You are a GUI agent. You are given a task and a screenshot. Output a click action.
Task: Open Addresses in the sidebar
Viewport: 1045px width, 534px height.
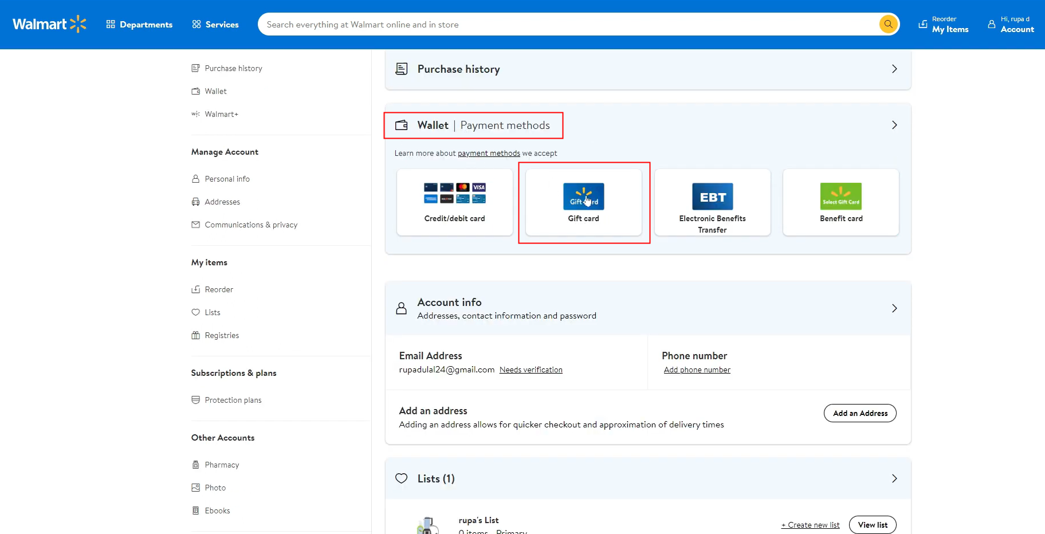[222, 202]
